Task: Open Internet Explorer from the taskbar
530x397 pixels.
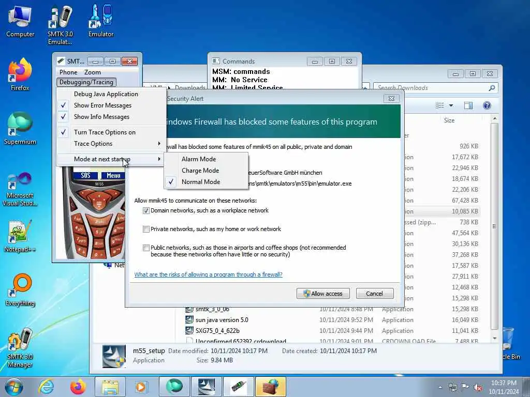Action: [46, 387]
